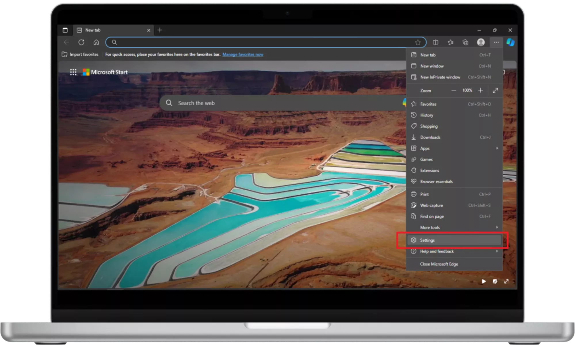
Task: Open the Microsoft Start apps grid icon
Action: pyautogui.click(x=73, y=72)
